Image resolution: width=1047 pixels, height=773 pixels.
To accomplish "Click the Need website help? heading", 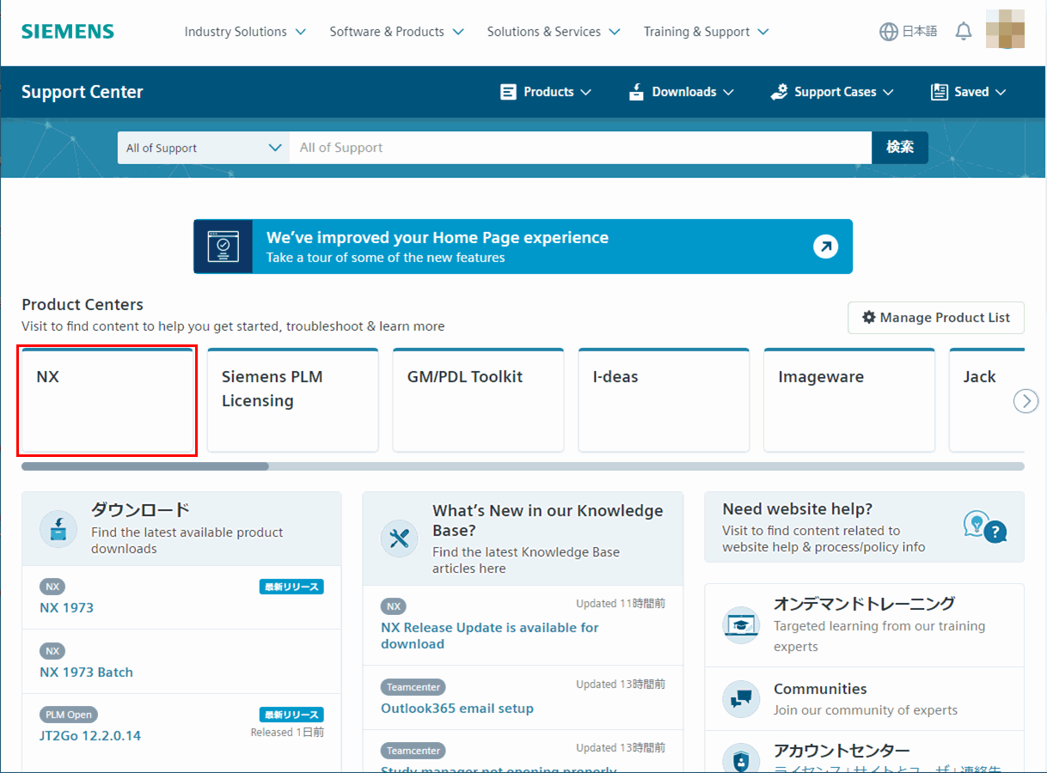I will pos(798,509).
